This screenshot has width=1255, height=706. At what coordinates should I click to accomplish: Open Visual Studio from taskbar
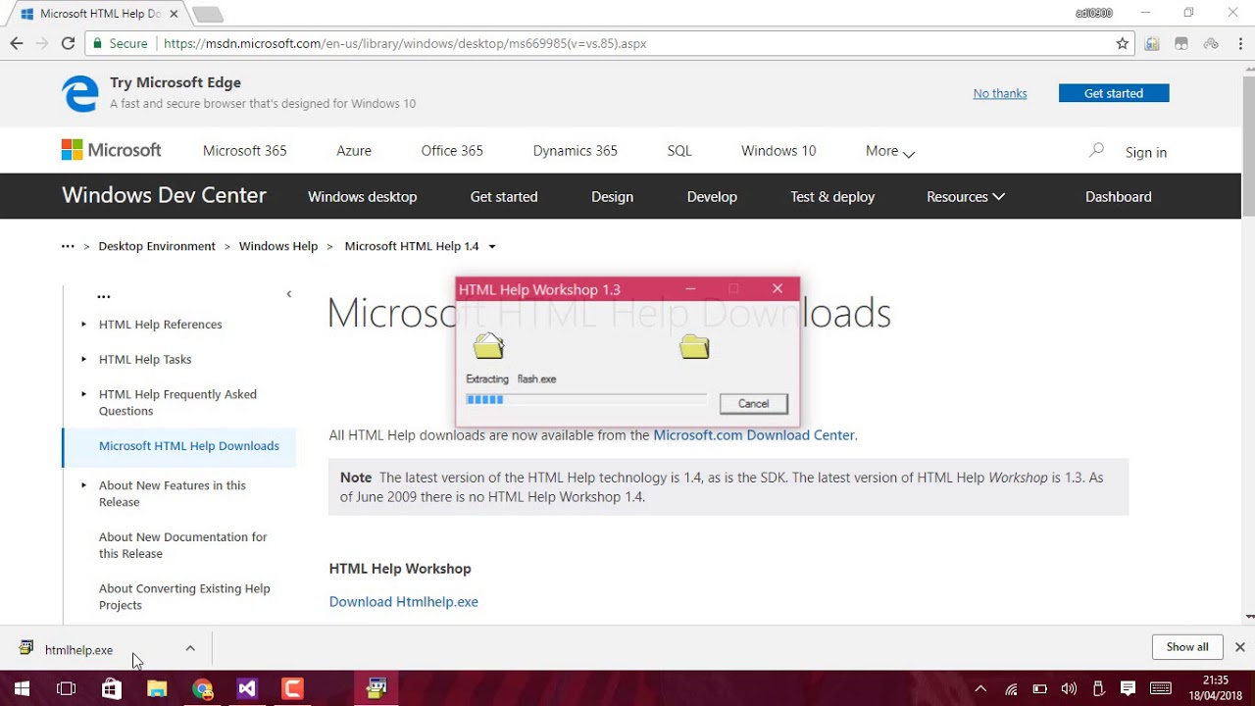(247, 688)
